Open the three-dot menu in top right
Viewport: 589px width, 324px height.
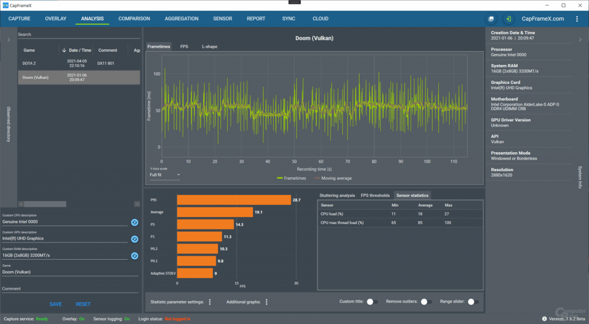[577, 19]
